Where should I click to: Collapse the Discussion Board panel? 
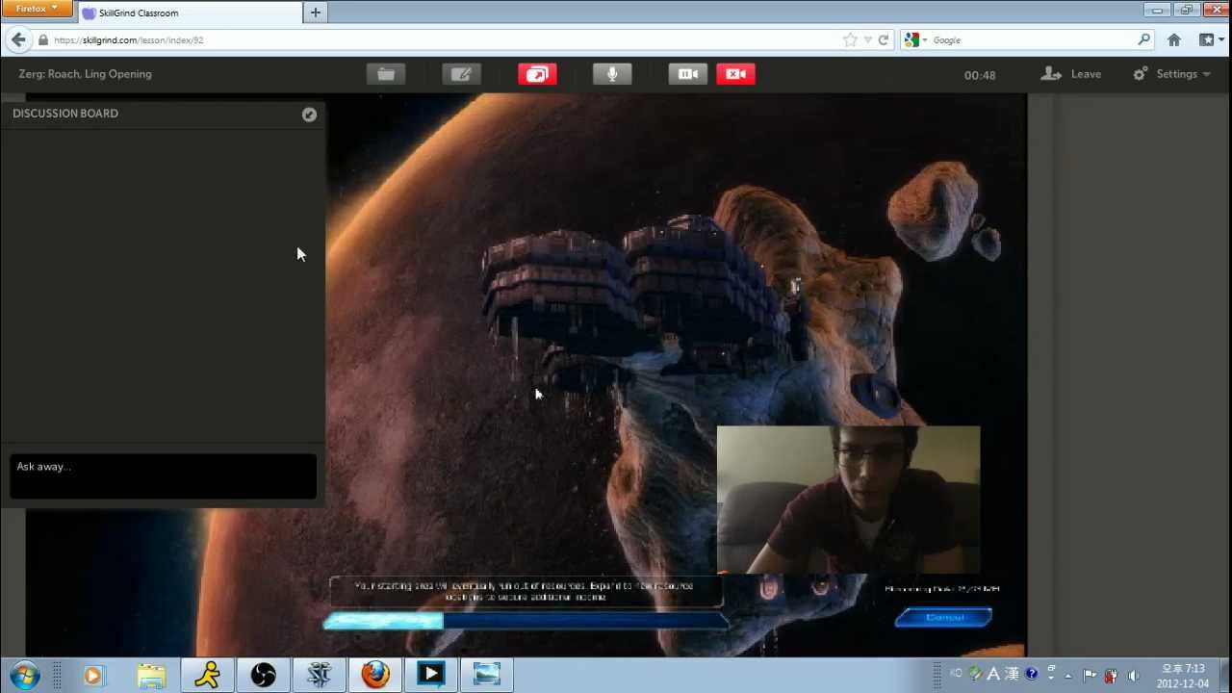309,115
